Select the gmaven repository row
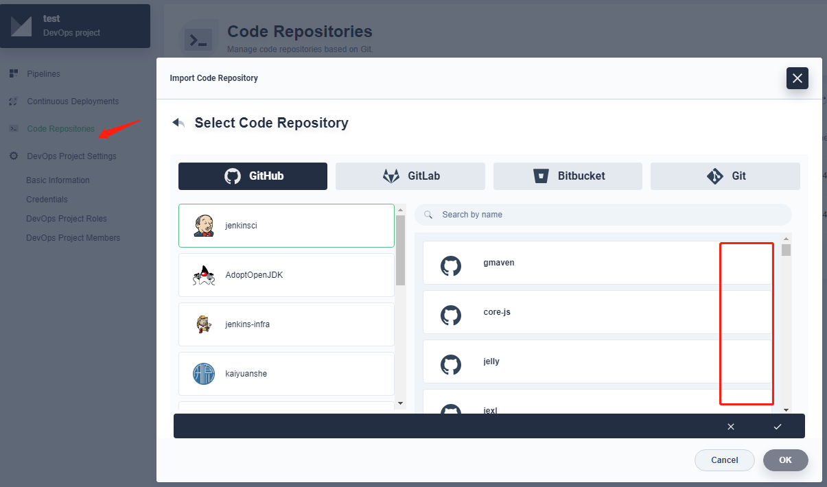Viewport: 827px width, 487px height. coord(598,263)
